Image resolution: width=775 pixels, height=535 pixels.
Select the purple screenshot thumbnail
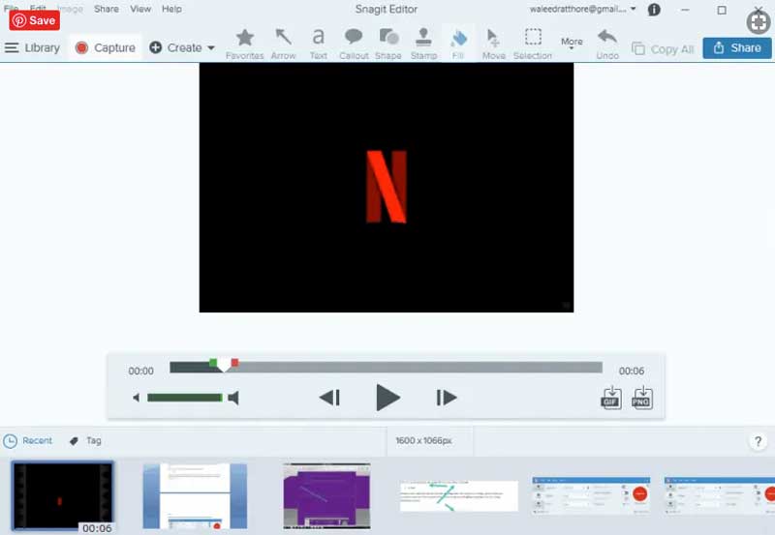[x=326, y=496]
